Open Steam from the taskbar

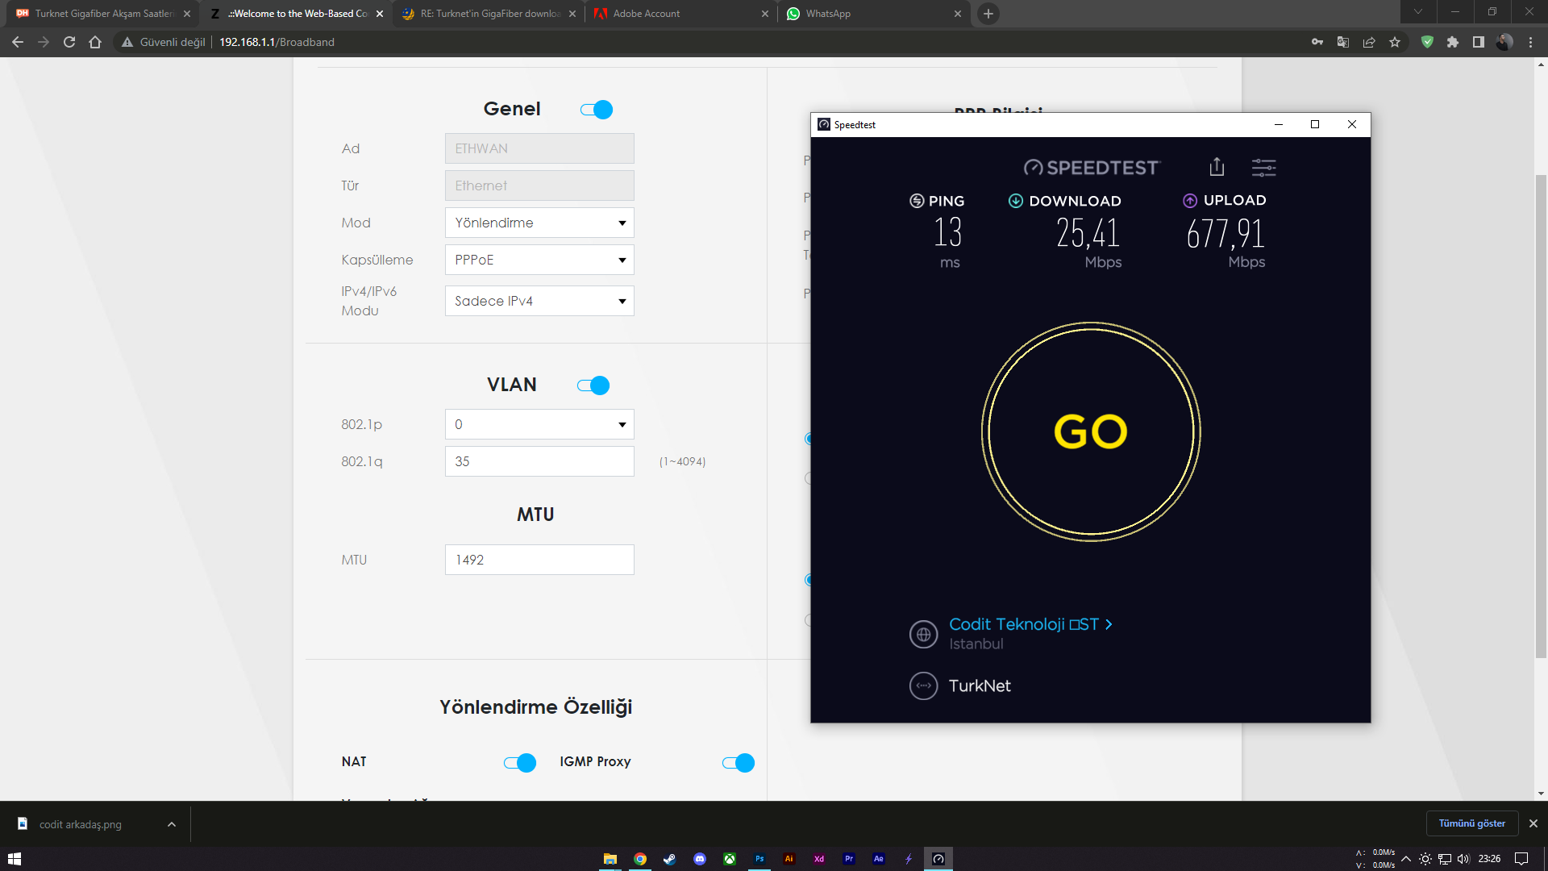[670, 859]
